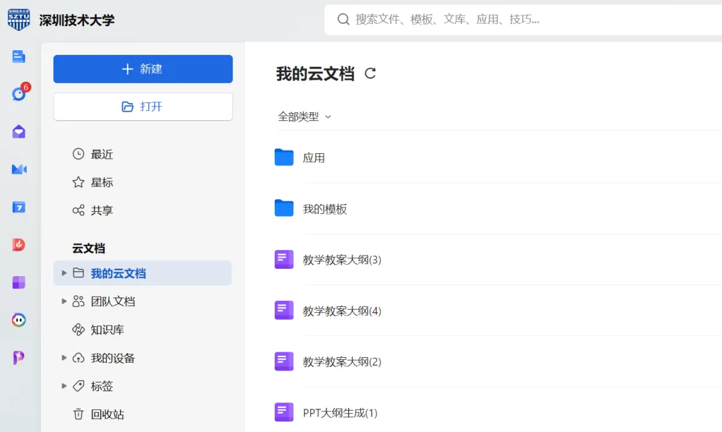Open the mail envelope icon
722x432 pixels.
(19, 132)
